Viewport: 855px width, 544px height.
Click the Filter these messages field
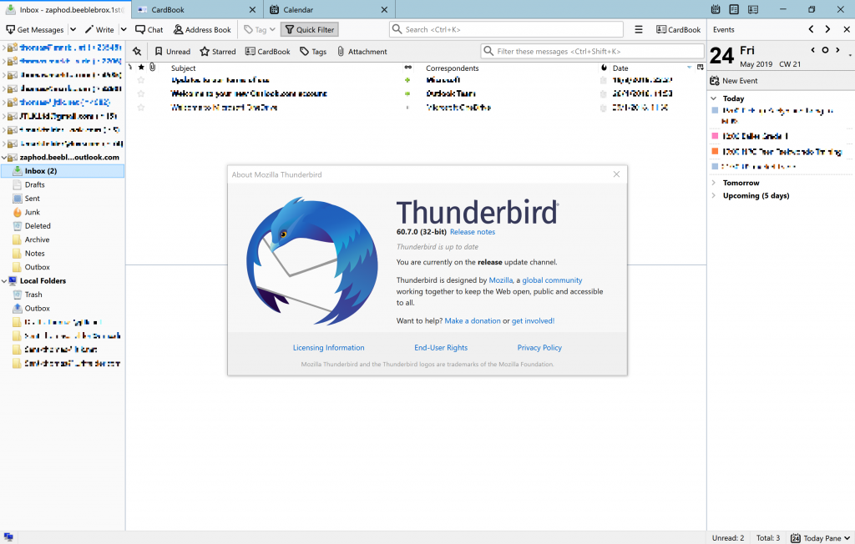point(592,51)
